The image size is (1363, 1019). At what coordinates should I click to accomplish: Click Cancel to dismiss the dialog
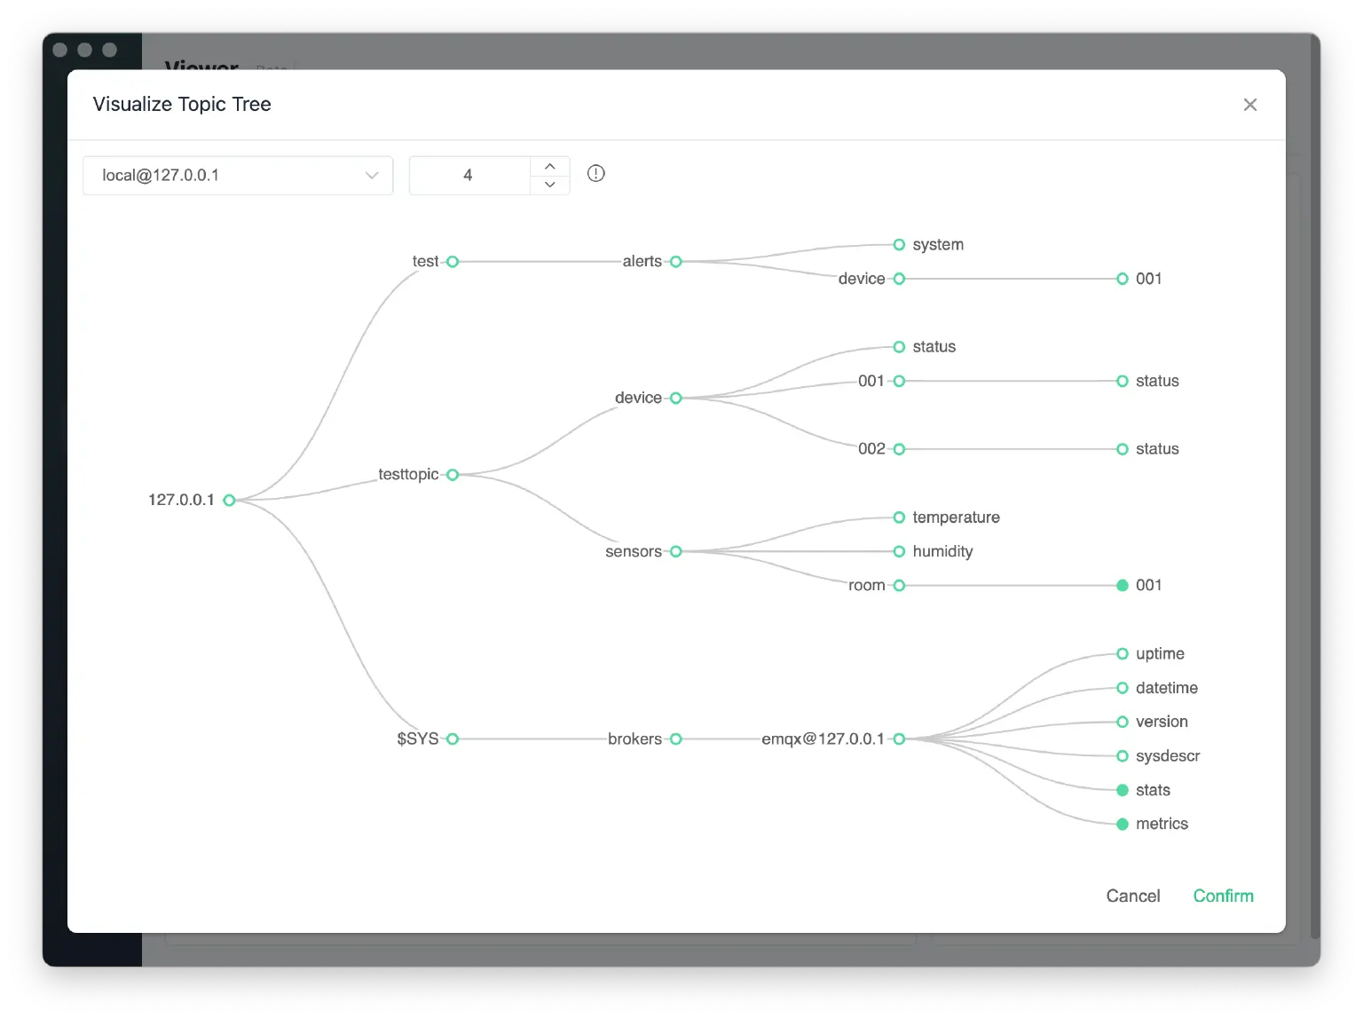point(1133,896)
